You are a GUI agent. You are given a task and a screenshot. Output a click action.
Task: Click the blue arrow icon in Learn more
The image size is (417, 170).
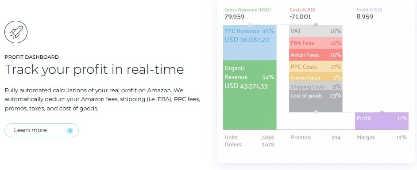(70, 130)
